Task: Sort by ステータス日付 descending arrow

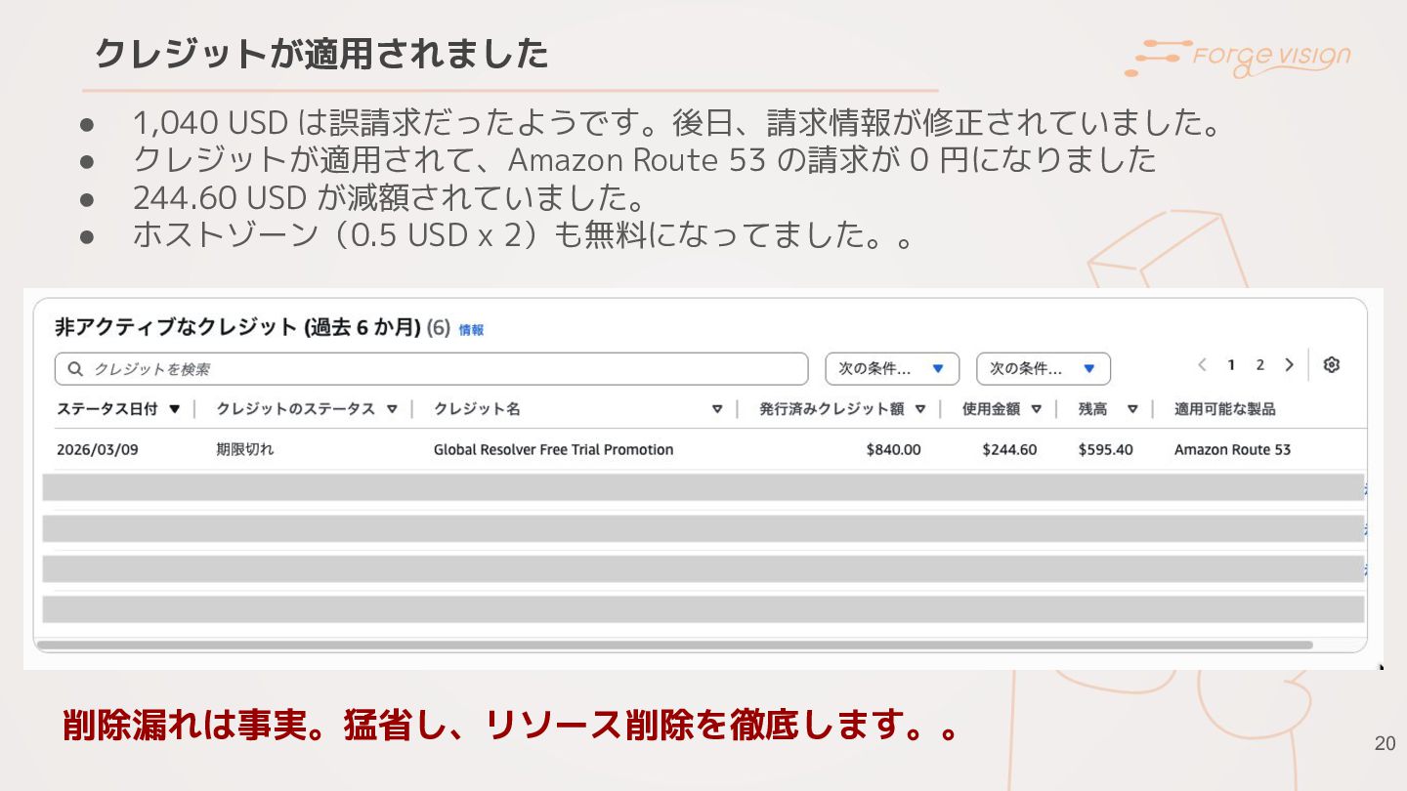Action: [175, 409]
